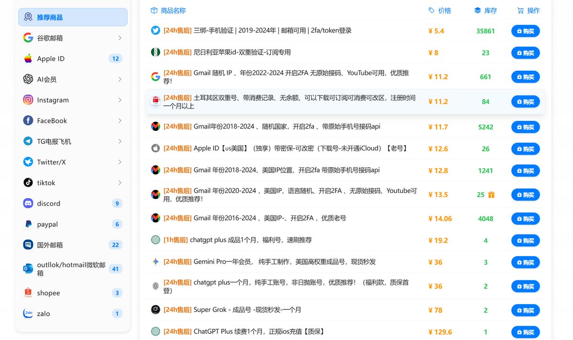Select the 推荐商品 sidebar category
This screenshot has height=340, width=573.
(73, 17)
